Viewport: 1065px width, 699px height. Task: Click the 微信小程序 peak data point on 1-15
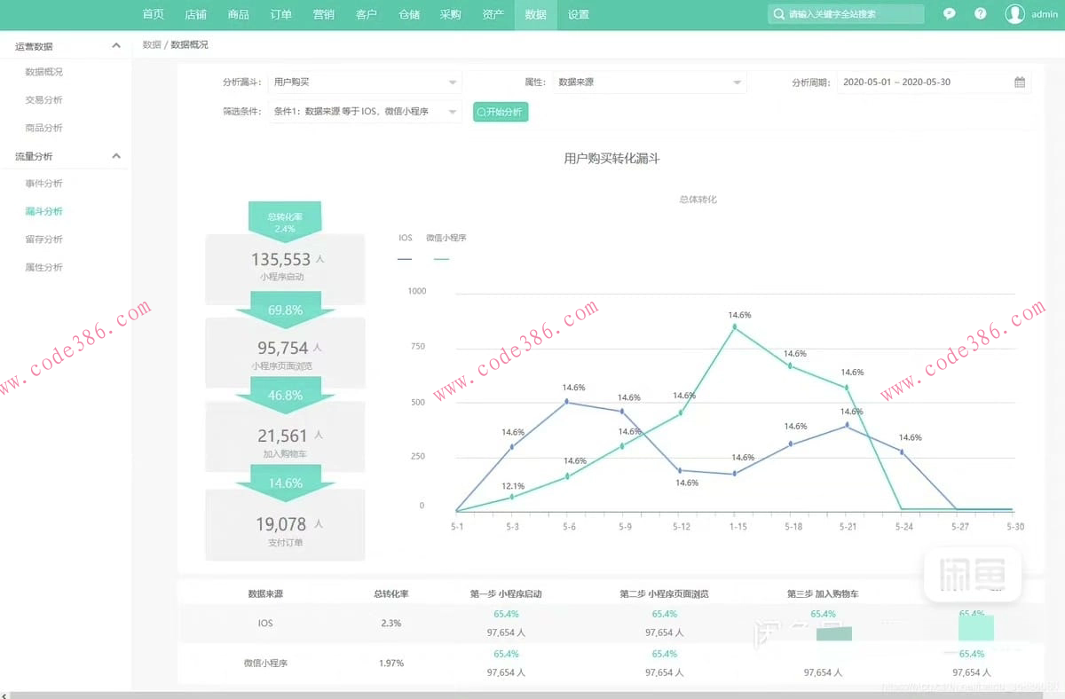(x=735, y=327)
